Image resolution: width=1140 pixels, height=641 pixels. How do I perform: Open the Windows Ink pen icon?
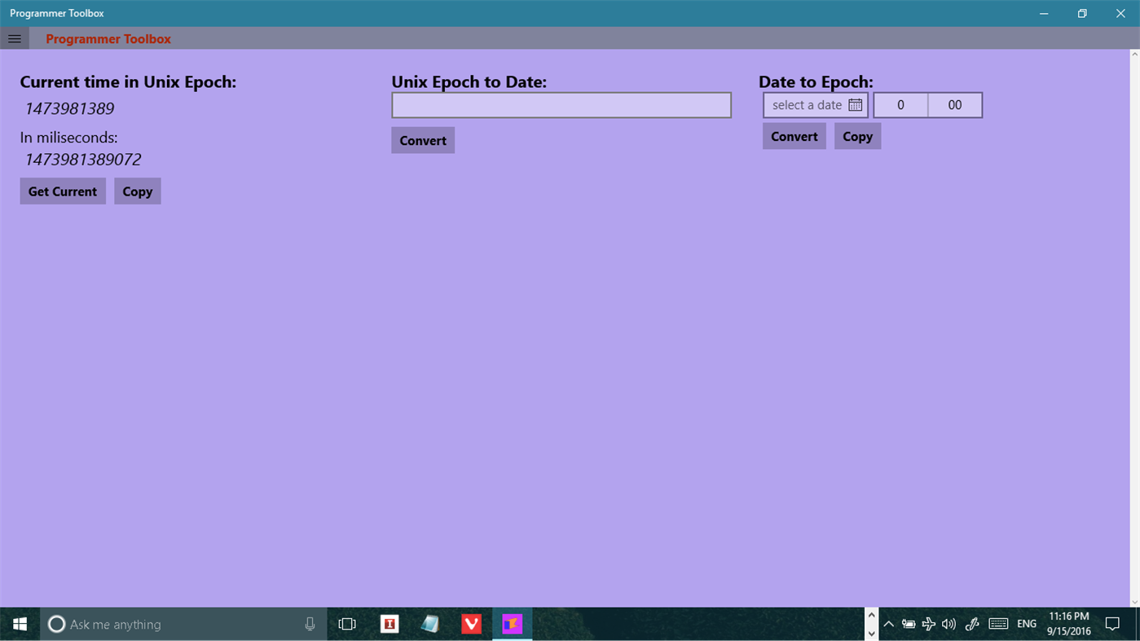(x=971, y=624)
